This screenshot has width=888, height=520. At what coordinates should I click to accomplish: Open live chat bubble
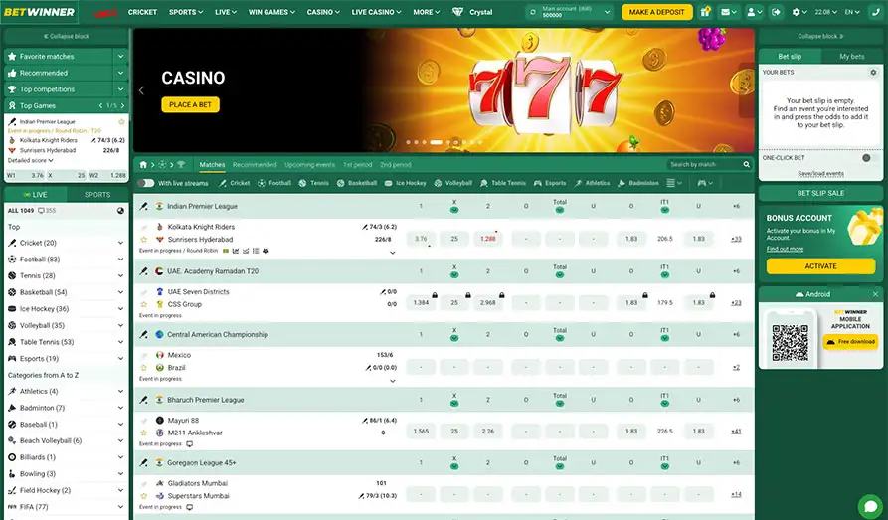click(870, 506)
